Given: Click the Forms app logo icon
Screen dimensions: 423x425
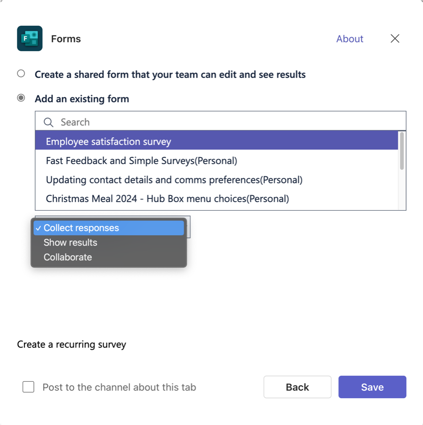Looking at the screenshot, I should coord(29,38).
